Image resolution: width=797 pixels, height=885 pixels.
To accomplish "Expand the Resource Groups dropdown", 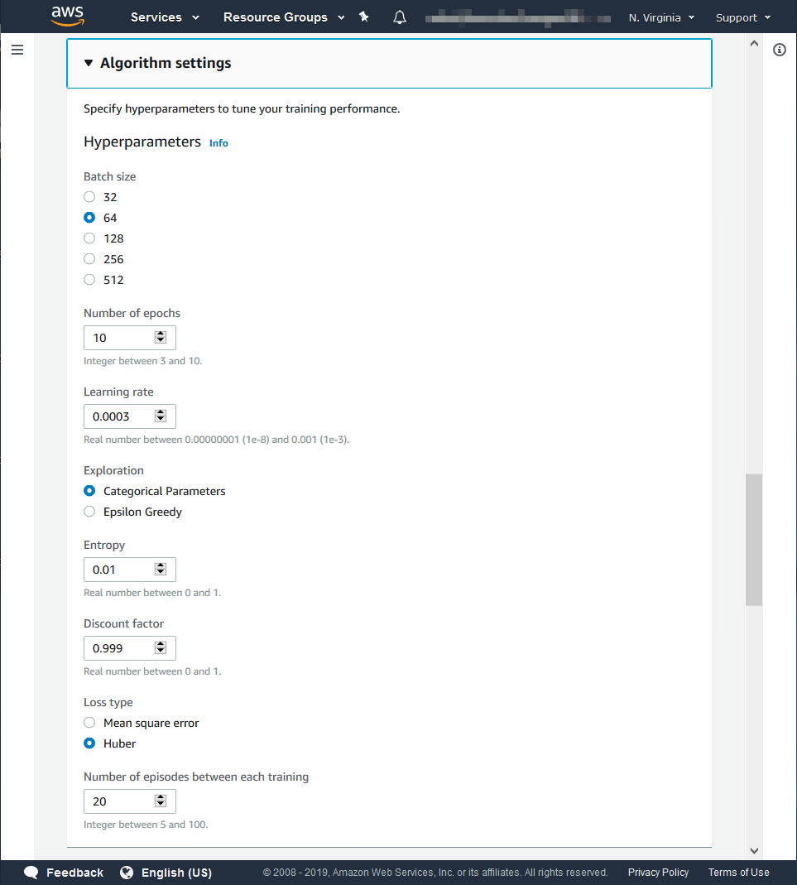I will pyautogui.click(x=283, y=17).
